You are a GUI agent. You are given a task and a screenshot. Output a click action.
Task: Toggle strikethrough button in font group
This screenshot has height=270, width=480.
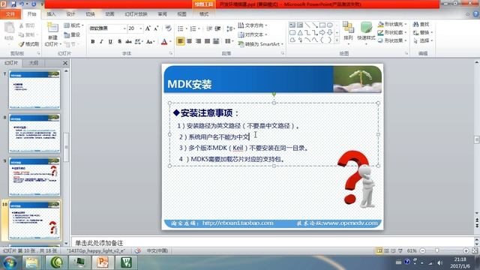(x=128, y=41)
